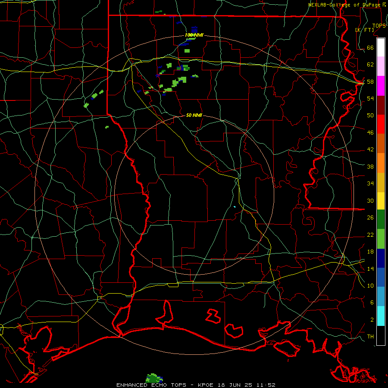388x388 pixels.
Task: Click the "6" legend value
Action: [372, 303]
